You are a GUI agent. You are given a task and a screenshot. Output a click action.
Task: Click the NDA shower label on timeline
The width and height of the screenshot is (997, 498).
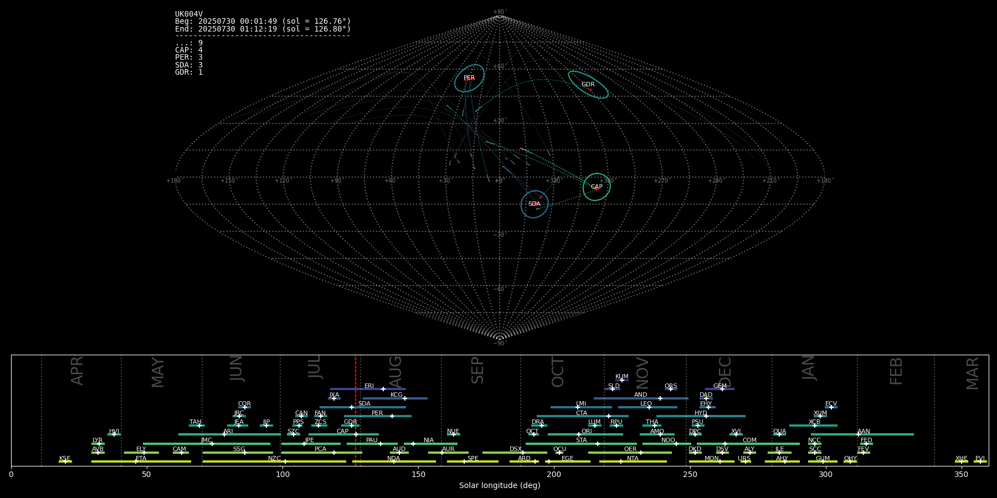pyautogui.click(x=394, y=459)
